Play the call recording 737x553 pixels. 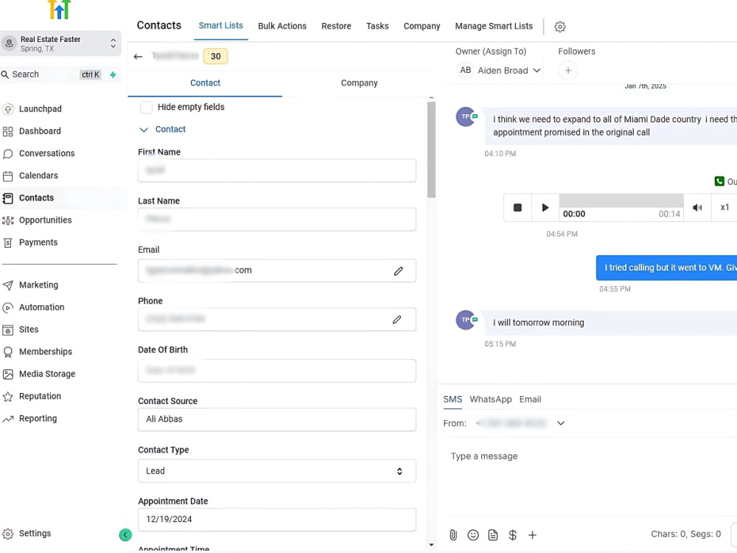[x=545, y=207]
